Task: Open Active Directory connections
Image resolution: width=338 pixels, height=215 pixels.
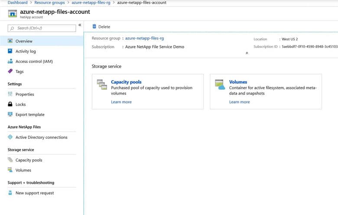Action: click(x=42, y=137)
